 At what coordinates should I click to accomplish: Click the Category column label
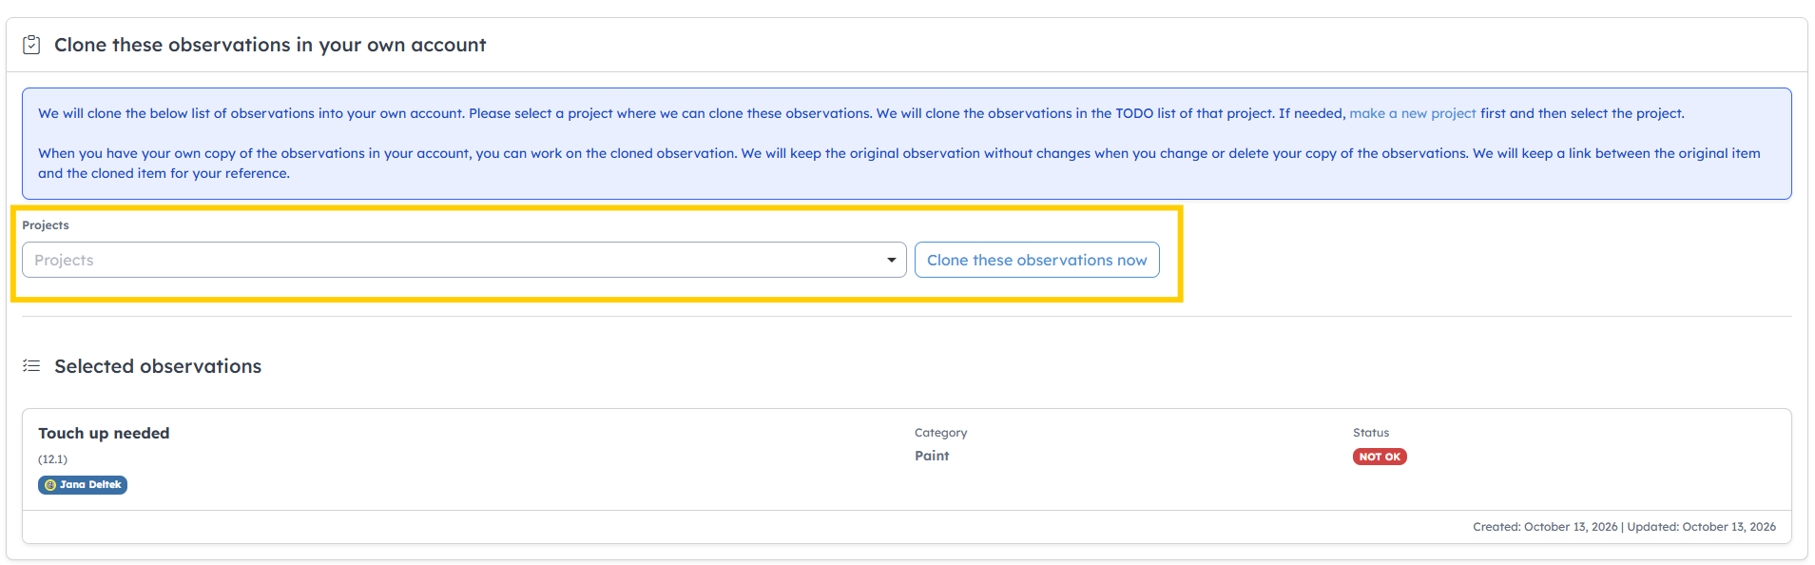click(940, 433)
